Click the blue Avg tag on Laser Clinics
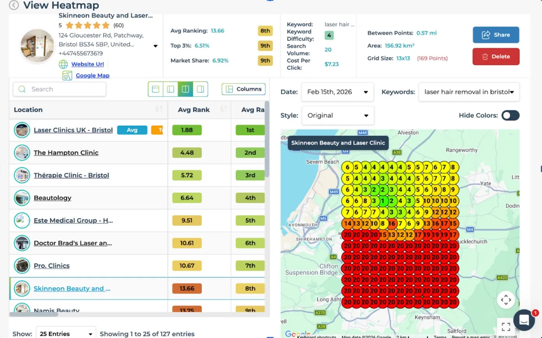Screen dimensions: 542x338 coord(132,130)
